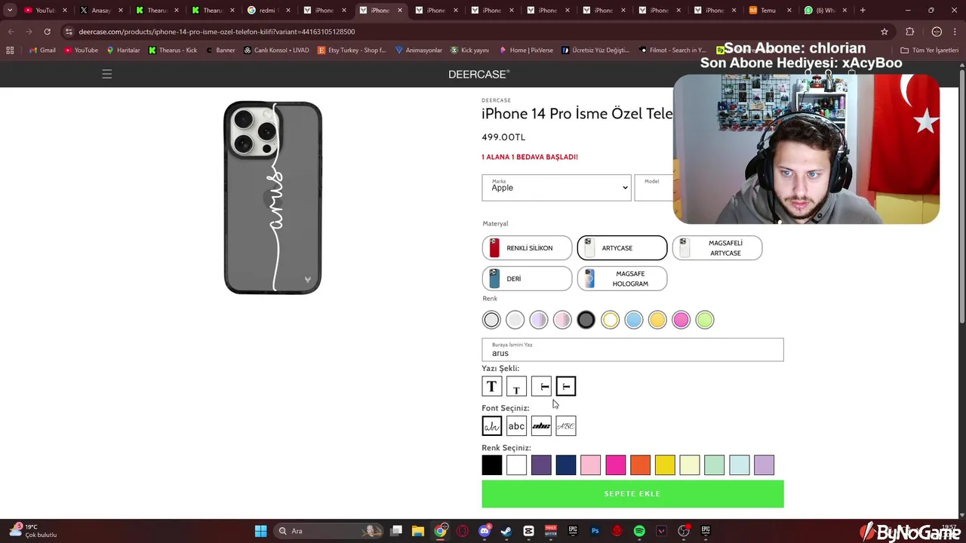Viewport: 966px width, 543px height.
Task: Select the lime green case color circle
Action: pyautogui.click(x=705, y=320)
